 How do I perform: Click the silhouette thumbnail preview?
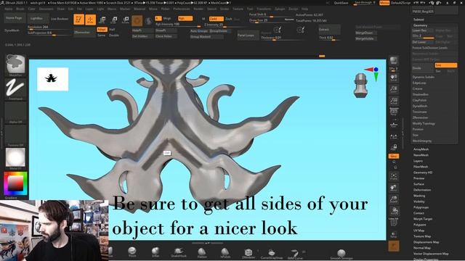[53, 79]
